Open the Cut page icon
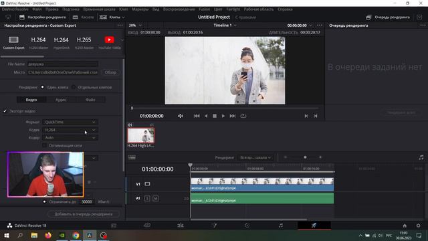Viewport: 428px width, 241px height. coord(147,226)
